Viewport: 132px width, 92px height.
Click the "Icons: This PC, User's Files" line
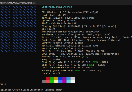coord(87,37)
